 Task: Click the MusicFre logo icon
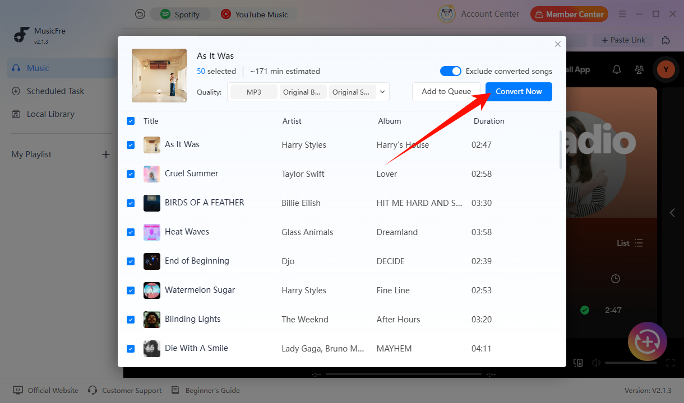[x=22, y=35]
